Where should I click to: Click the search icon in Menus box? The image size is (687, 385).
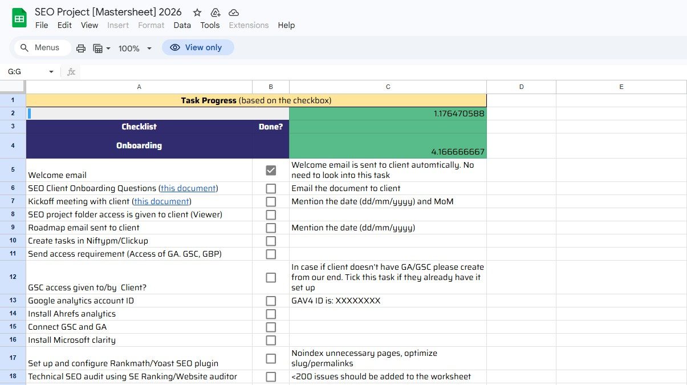(x=23, y=48)
